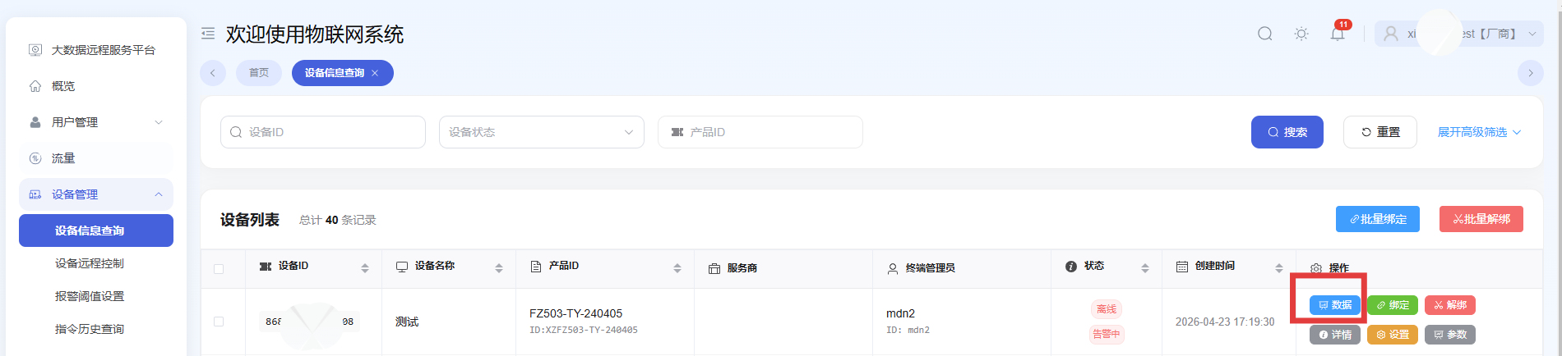The height and width of the screenshot is (356, 1562).
Task: Sort the table by the 设备ID column
Action: pos(365,268)
